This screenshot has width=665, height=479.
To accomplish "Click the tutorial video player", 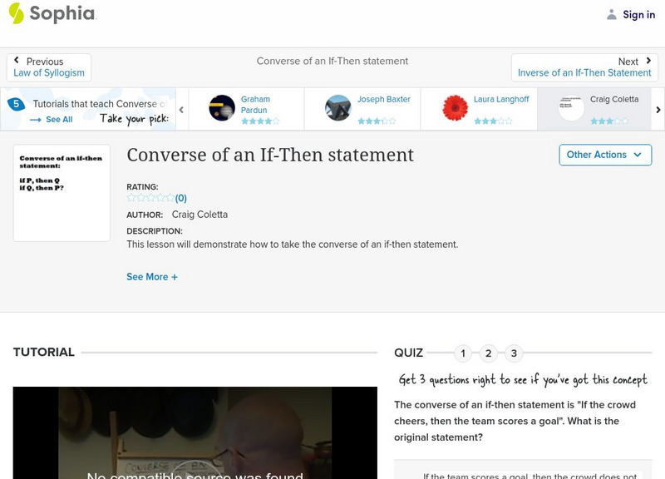I will [195, 432].
